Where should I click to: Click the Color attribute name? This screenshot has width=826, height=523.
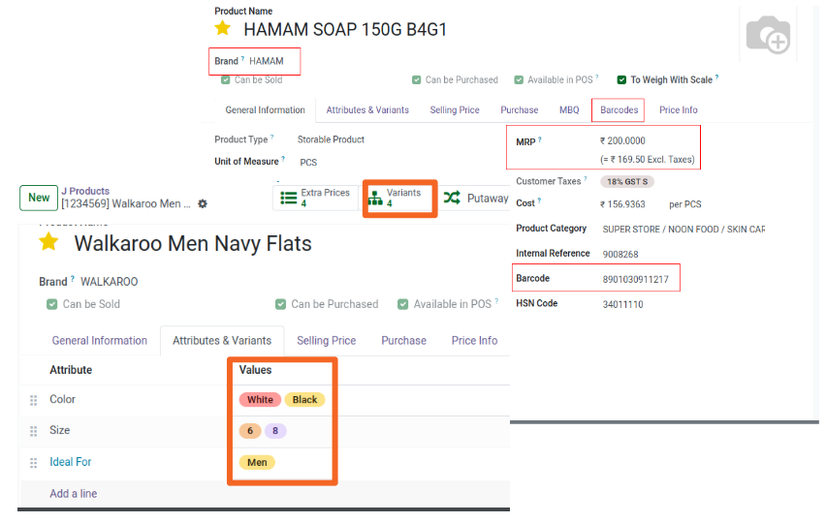click(62, 399)
